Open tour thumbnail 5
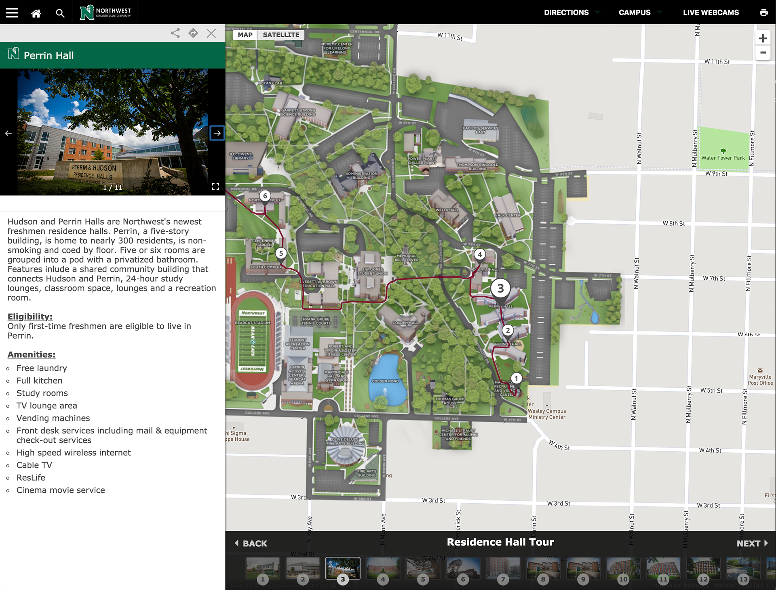Image resolution: width=776 pixels, height=590 pixels. 423,569
